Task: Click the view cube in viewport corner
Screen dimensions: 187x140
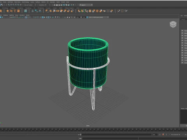Action: pos(173,24)
